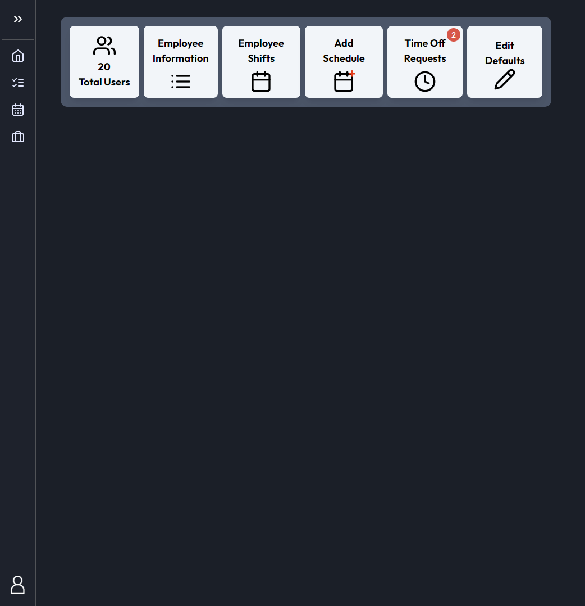
Task: Open the Employee Information card
Action: (x=180, y=61)
